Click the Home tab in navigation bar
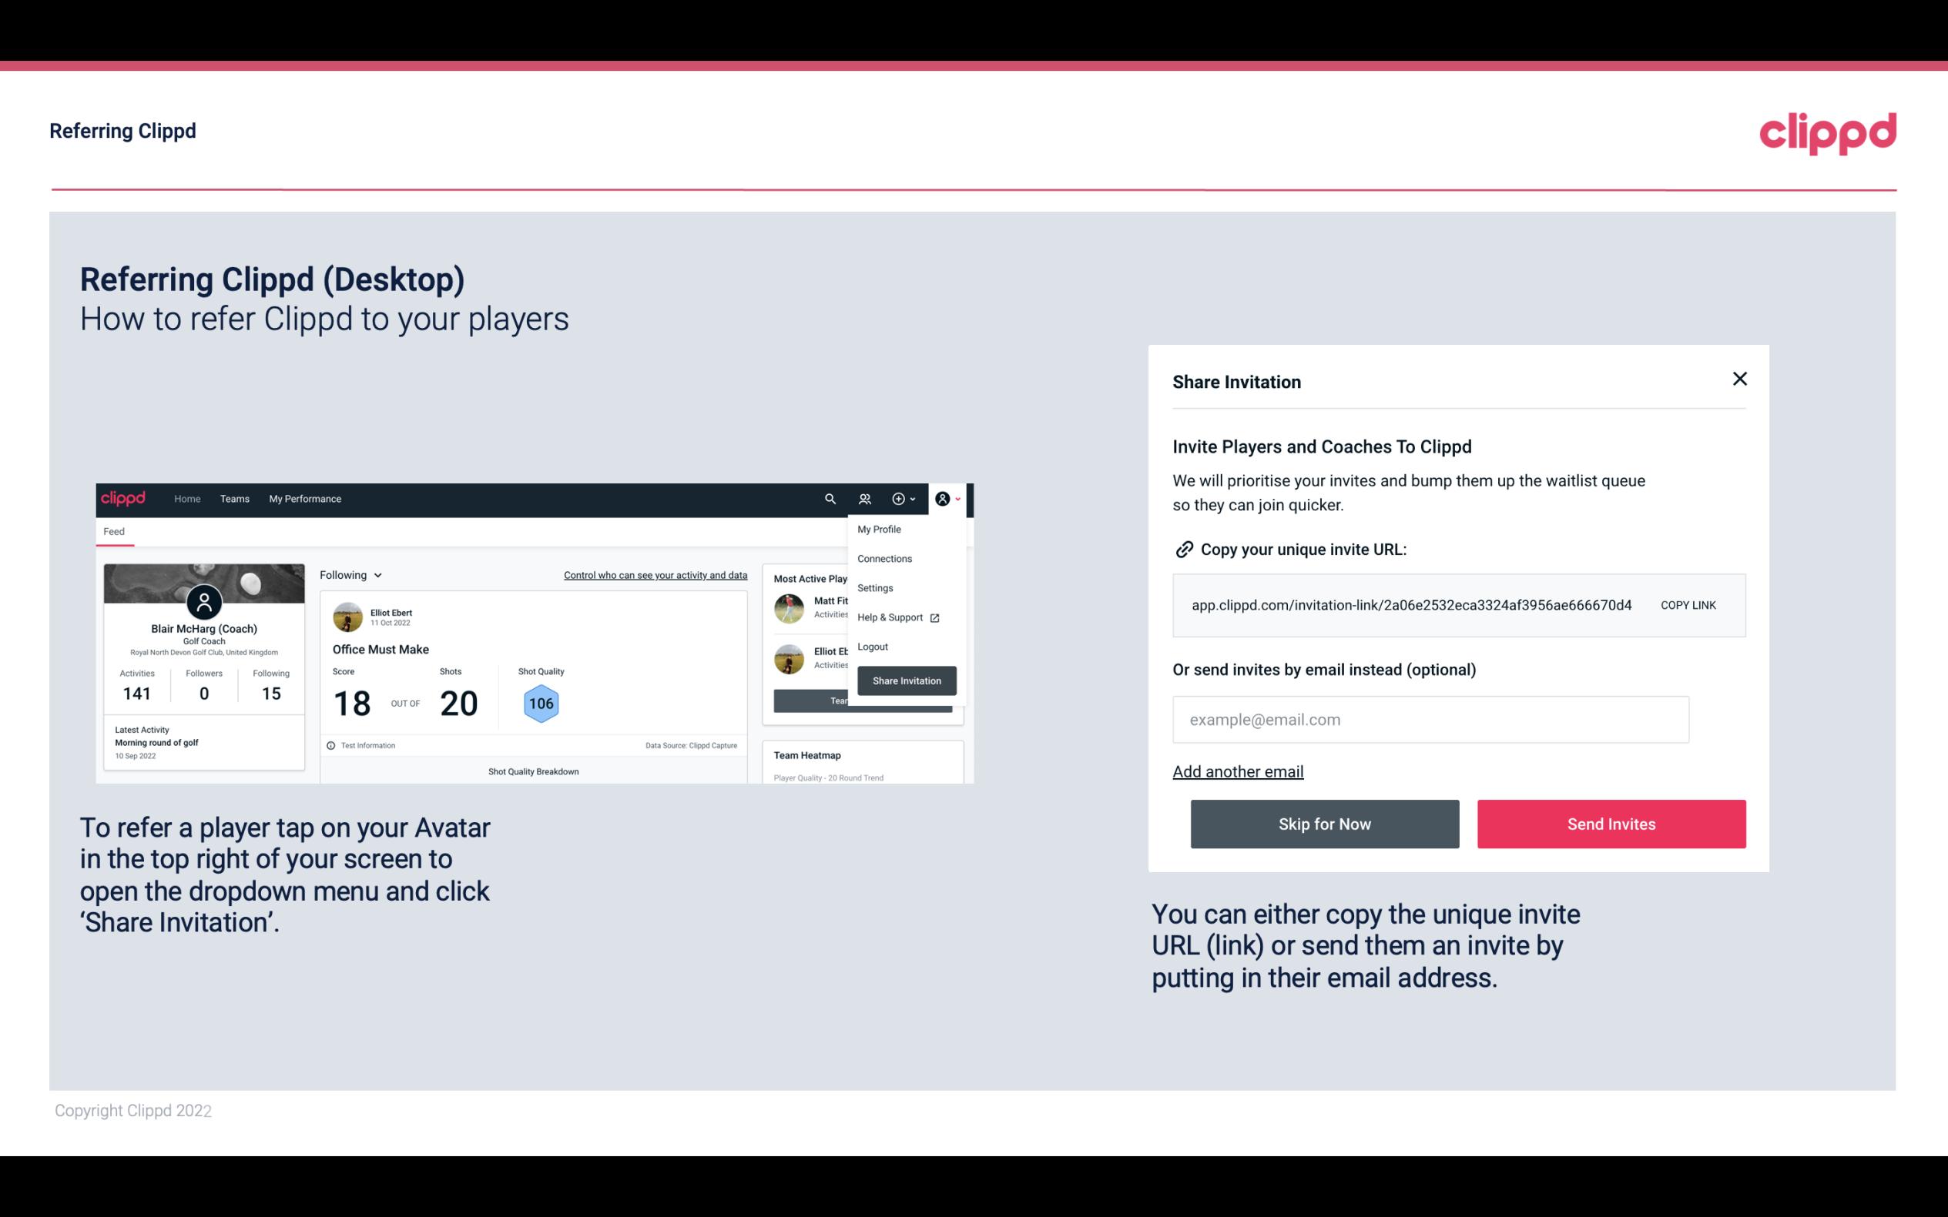1948x1217 pixels. point(186,498)
